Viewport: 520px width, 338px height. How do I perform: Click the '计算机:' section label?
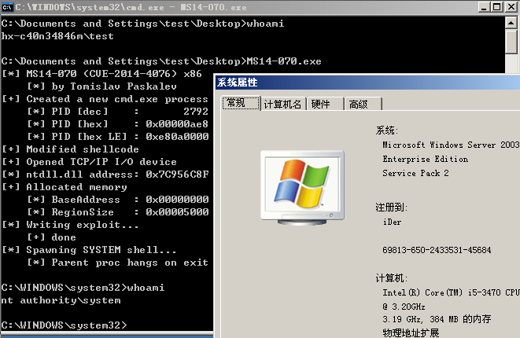coord(391,277)
